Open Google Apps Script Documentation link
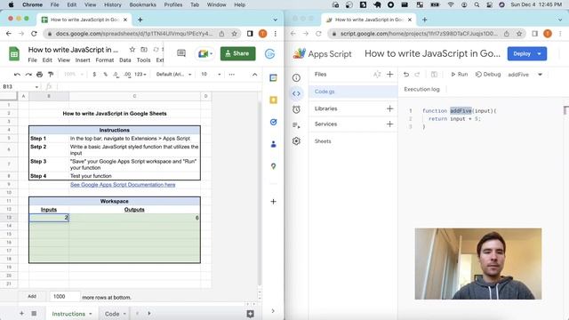Image resolution: width=569 pixels, height=320 pixels. 123,185
